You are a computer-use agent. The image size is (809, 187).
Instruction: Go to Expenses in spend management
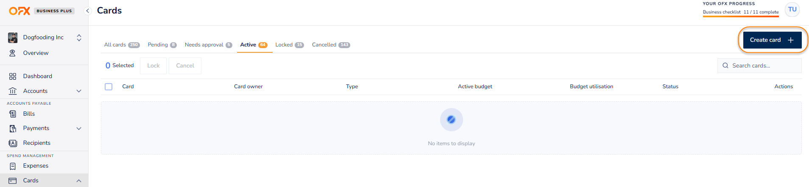[36, 166]
